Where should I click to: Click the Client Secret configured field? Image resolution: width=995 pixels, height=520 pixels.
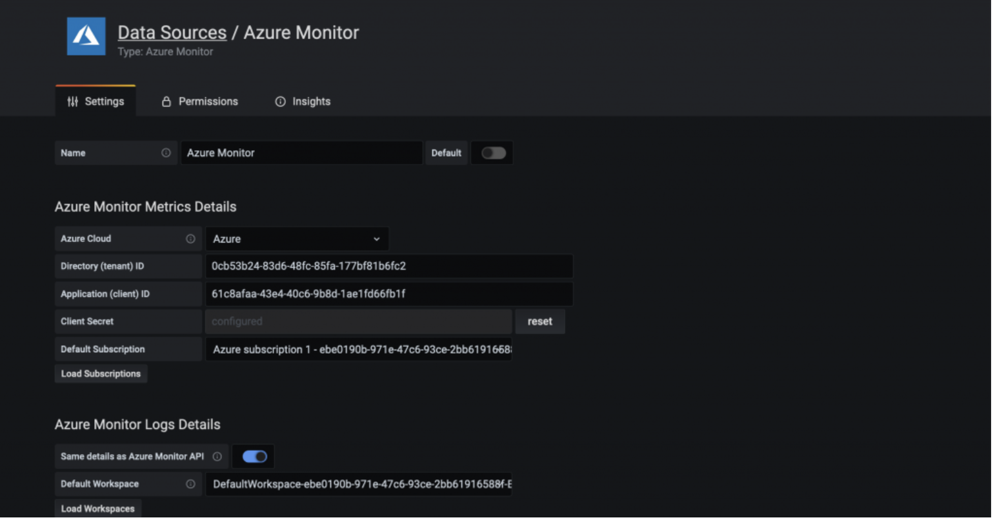[x=359, y=321]
